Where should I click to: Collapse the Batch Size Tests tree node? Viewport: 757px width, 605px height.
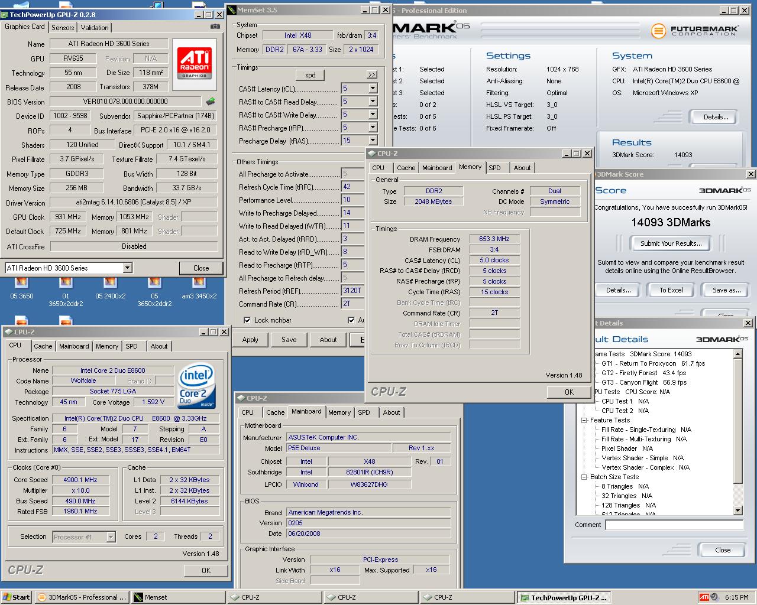pos(584,477)
